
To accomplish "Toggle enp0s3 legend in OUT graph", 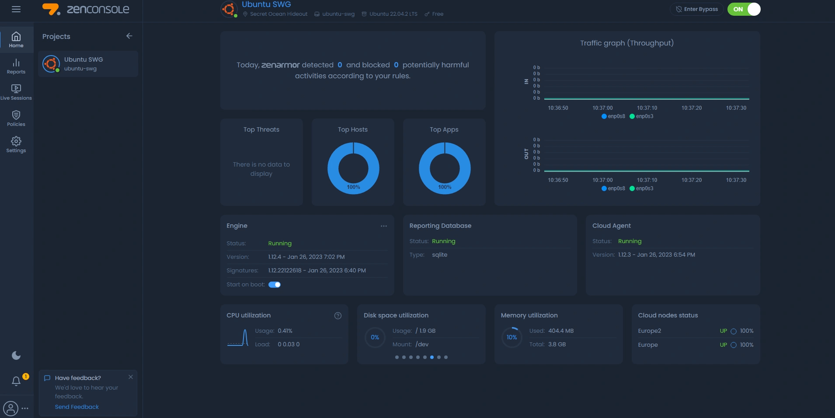I will coord(641,188).
